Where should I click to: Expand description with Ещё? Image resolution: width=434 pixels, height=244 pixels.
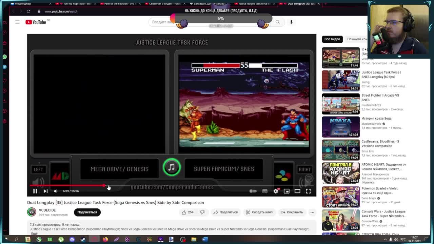click(x=34, y=233)
